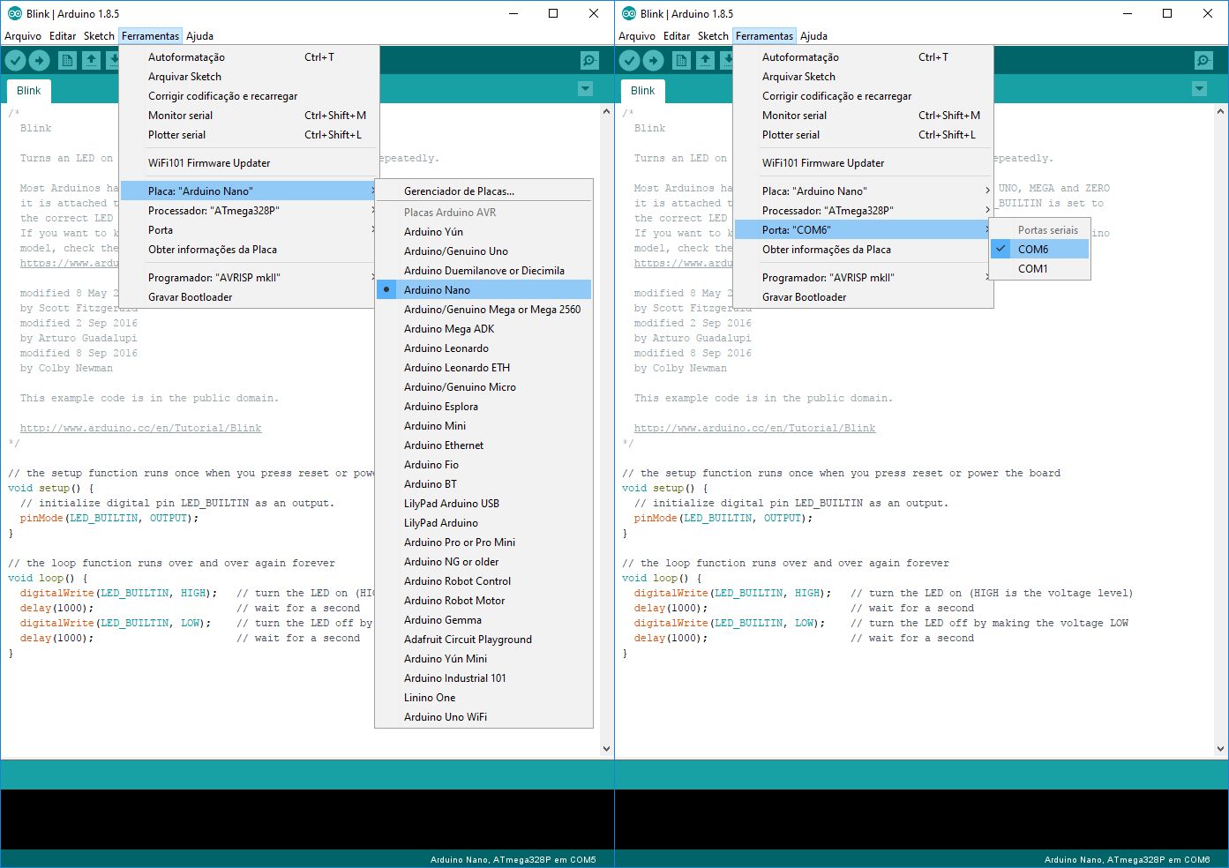Expand Placa "Arduino Nano" submenu in right window
Image resolution: width=1229 pixels, height=868 pixels.
click(x=863, y=191)
